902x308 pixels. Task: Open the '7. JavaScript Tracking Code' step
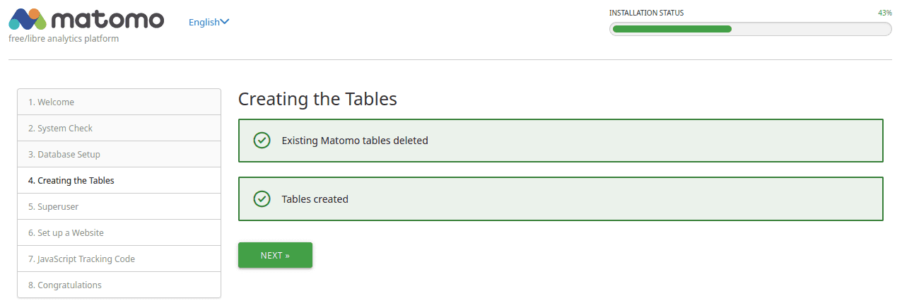(81, 259)
